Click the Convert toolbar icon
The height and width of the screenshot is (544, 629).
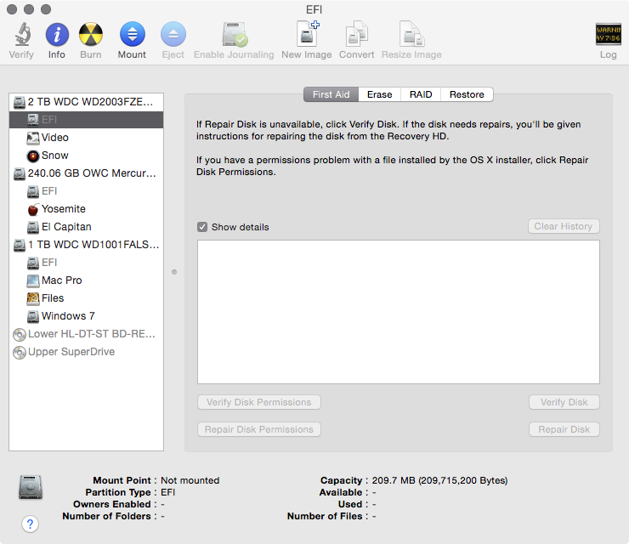[357, 34]
